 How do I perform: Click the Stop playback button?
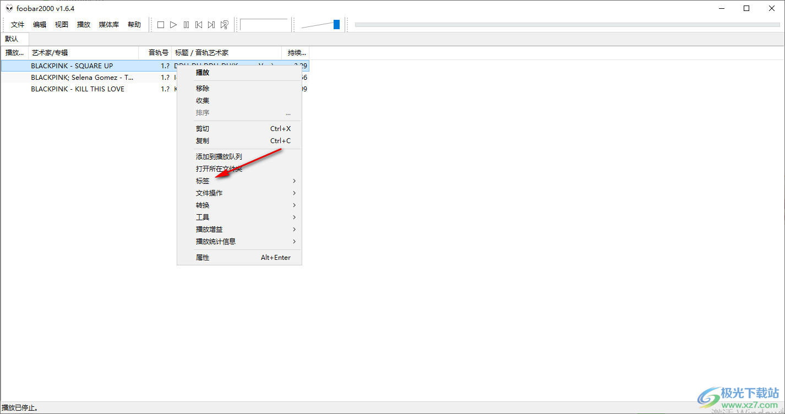161,25
